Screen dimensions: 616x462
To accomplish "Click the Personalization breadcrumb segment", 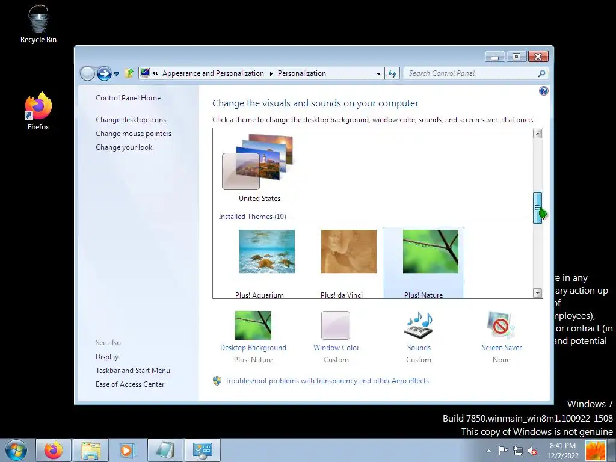I will click(x=302, y=73).
